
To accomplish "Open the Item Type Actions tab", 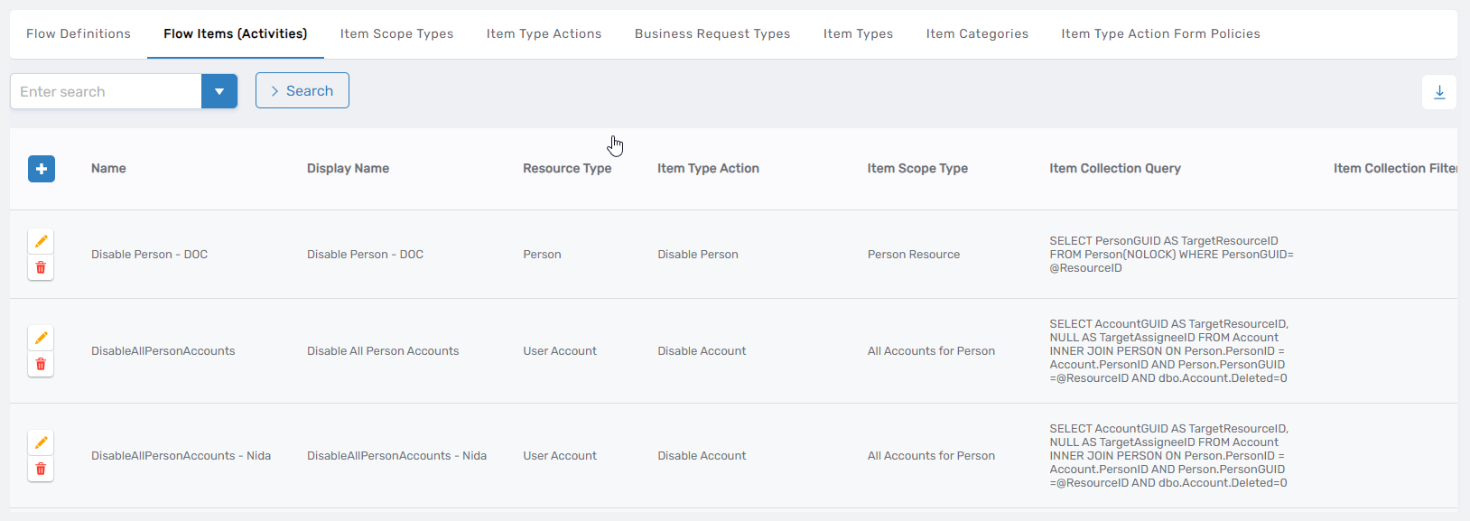I will click(544, 34).
